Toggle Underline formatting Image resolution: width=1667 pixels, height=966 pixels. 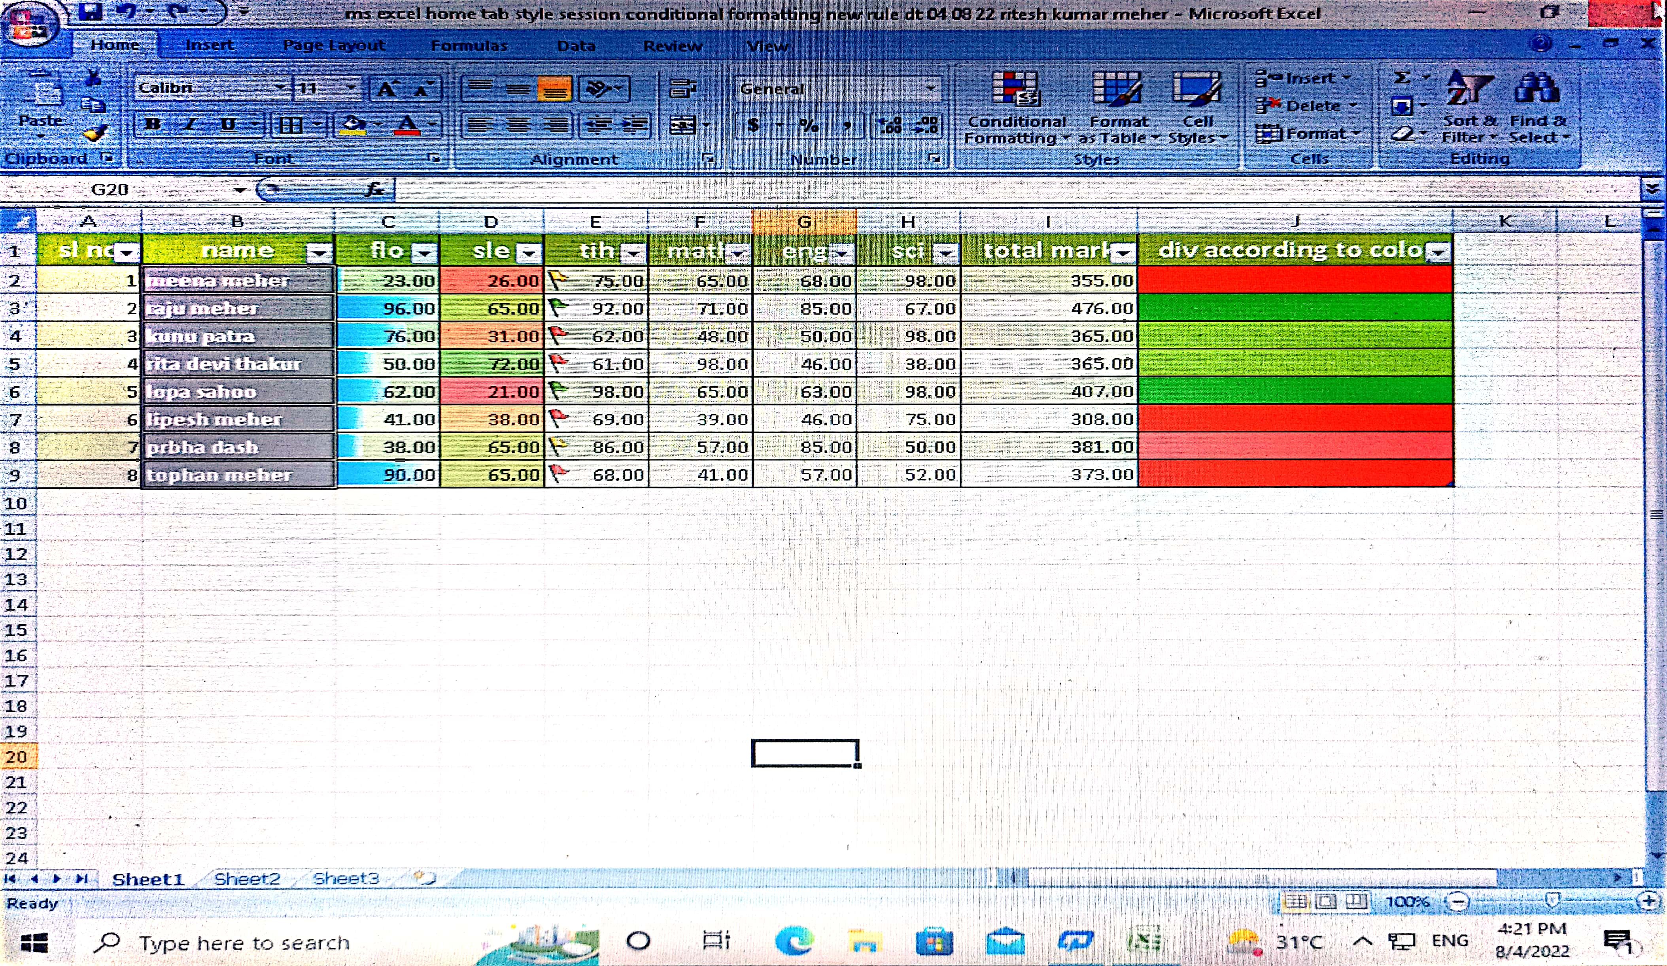click(228, 124)
